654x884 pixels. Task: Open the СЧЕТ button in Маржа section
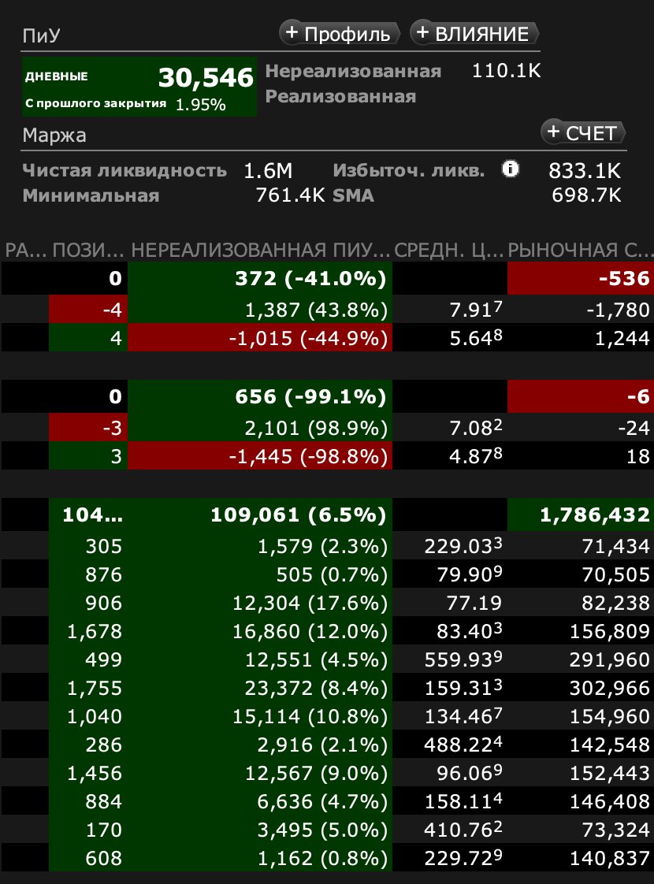(583, 132)
